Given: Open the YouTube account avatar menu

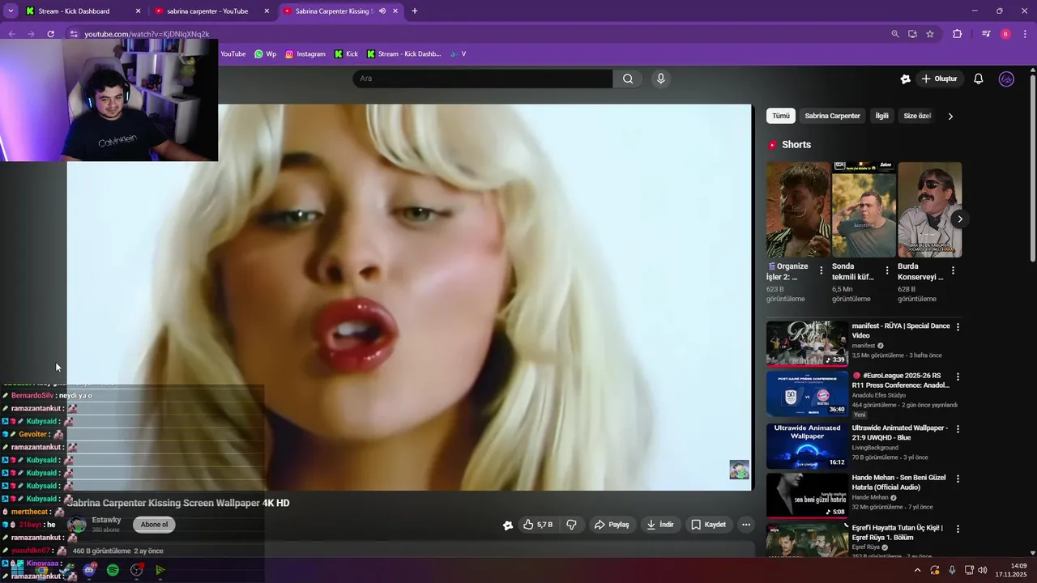Looking at the screenshot, I should point(1007,79).
